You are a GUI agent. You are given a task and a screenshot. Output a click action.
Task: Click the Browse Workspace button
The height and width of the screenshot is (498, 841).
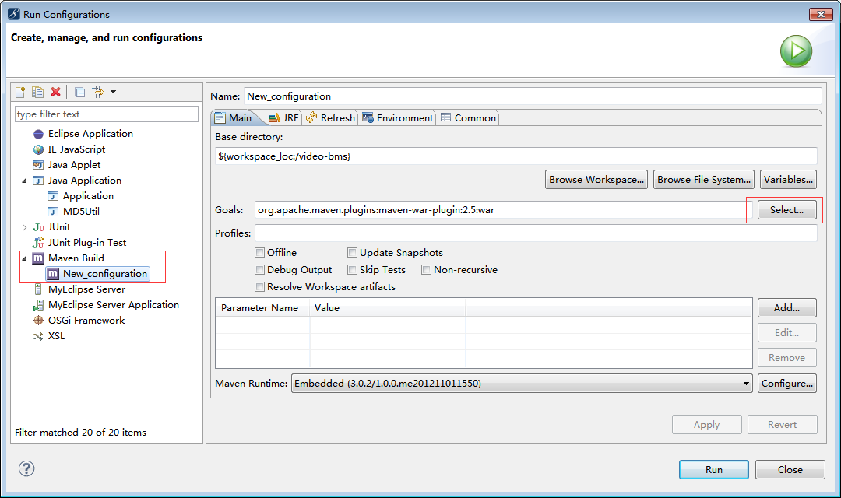[x=596, y=179]
